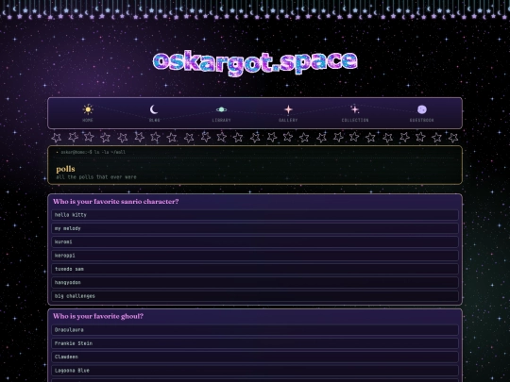Click the full moon Guestbook icon

click(422, 109)
